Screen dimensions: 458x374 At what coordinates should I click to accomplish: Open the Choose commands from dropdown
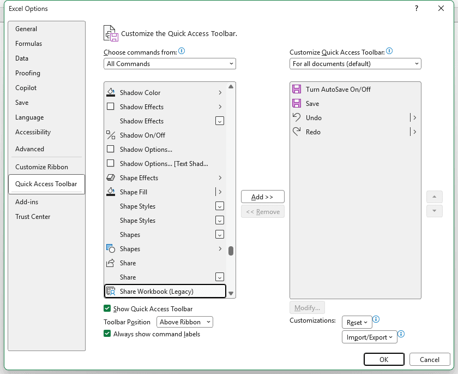[x=170, y=64]
